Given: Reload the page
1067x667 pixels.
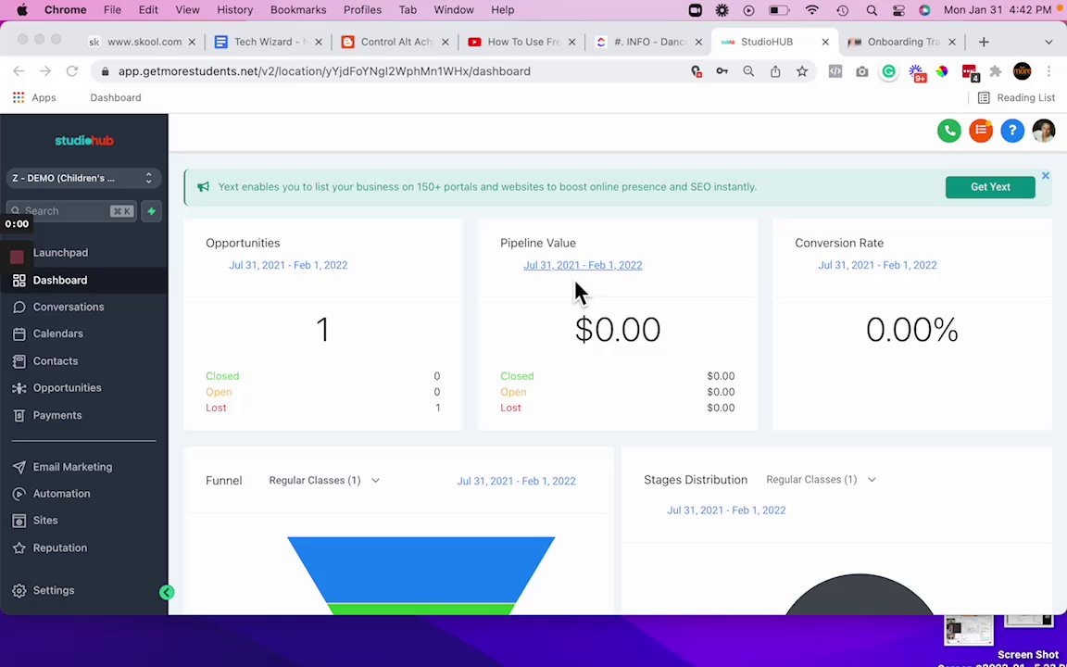Looking at the screenshot, I should click(x=71, y=71).
